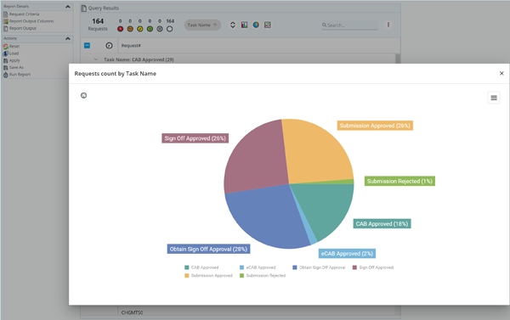
Task: Click the grey status indicator icon
Action: [x=160, y=29]
